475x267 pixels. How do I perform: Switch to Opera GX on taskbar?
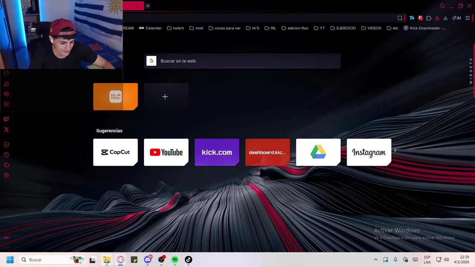coord(121,260)
